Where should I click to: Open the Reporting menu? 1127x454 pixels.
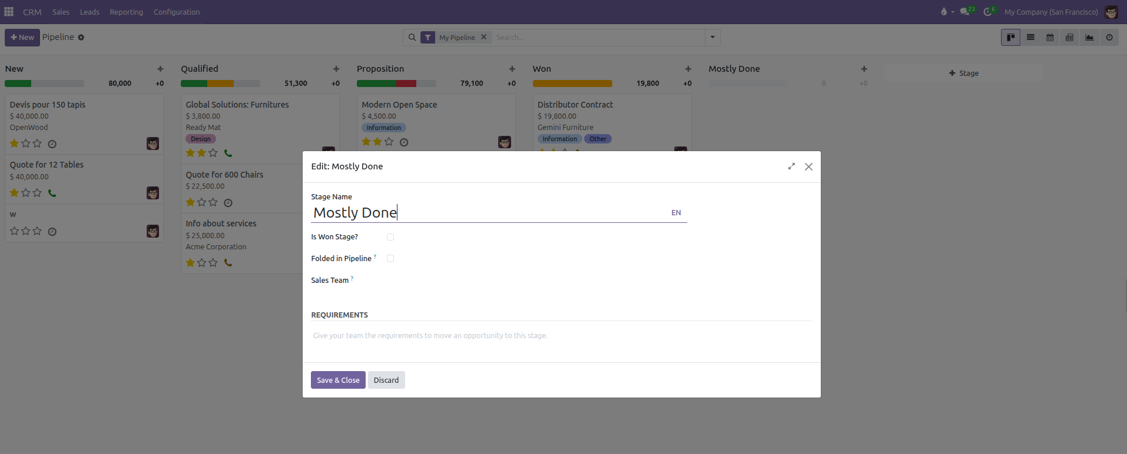coord(127,12)
